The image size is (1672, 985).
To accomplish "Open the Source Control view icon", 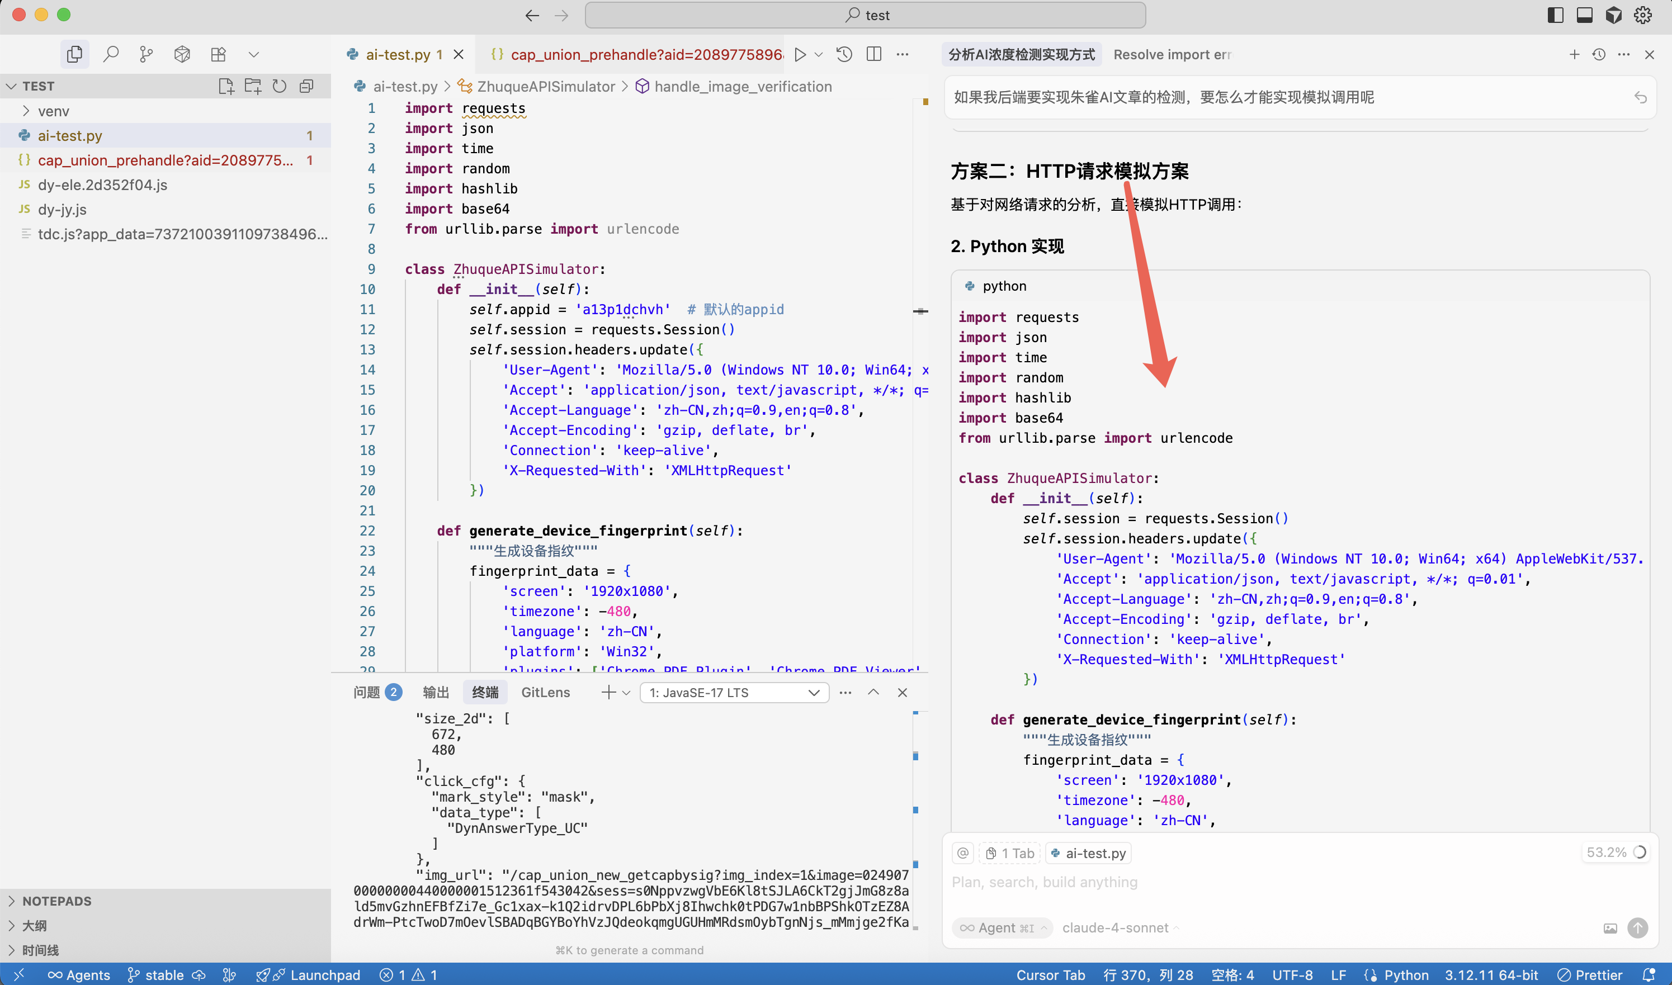I will (146, 54).
